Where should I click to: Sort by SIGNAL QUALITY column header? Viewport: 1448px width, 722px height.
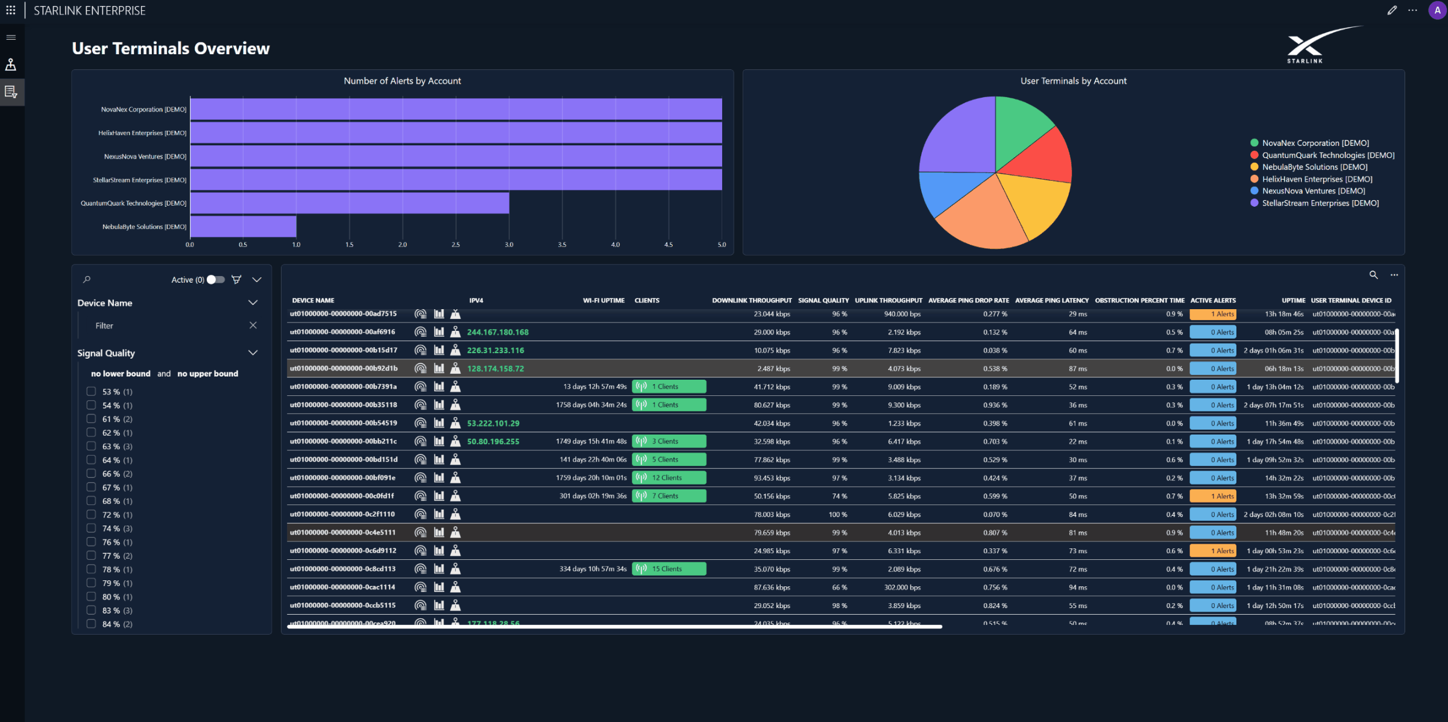823,300
